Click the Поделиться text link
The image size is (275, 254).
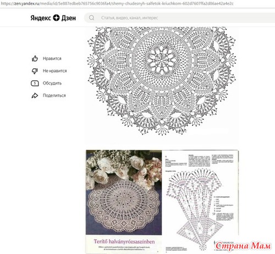pyautogui.click(x=54, y=96)
